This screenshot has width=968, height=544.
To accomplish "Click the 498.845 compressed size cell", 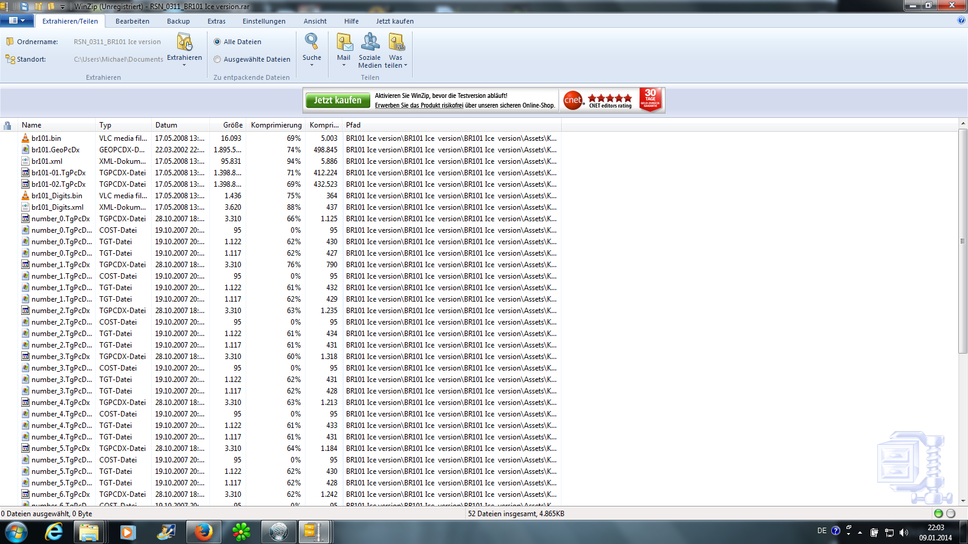I will 325,150.
